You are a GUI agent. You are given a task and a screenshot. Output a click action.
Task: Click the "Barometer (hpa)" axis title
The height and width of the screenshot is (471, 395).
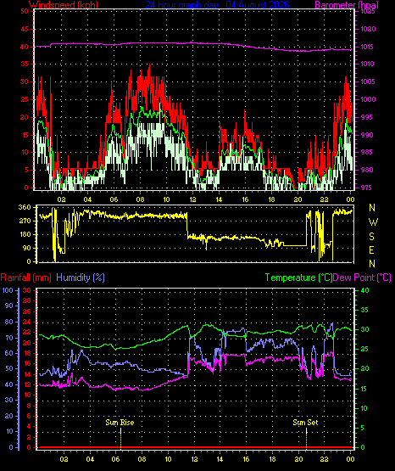(x=347, y=4)
